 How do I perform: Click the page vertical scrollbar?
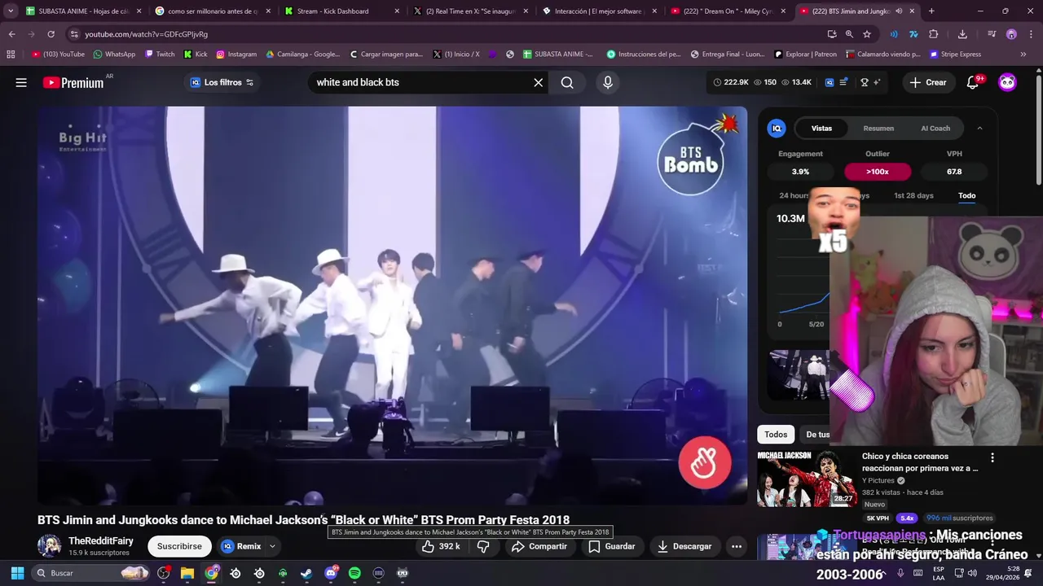[x=1038, y=130]
